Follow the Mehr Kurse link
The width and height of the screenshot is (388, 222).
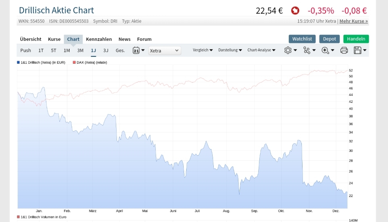click(x=354, y=21)
